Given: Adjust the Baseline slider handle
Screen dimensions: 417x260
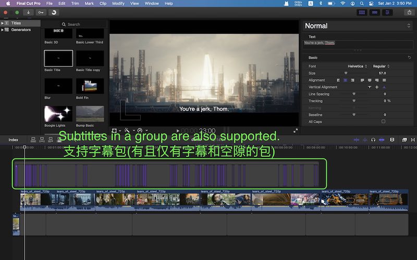Looking at the screenshot, I should [354, 114].
